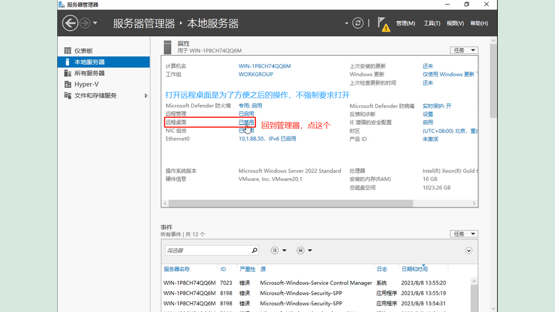Click the properties horizontal scrollbar thumb
The image size is (555, 312).
[x=290, y=203]
